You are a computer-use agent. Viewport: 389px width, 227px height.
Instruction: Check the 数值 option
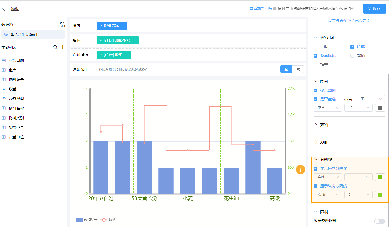pyautogui.click(x=352, y=55)
